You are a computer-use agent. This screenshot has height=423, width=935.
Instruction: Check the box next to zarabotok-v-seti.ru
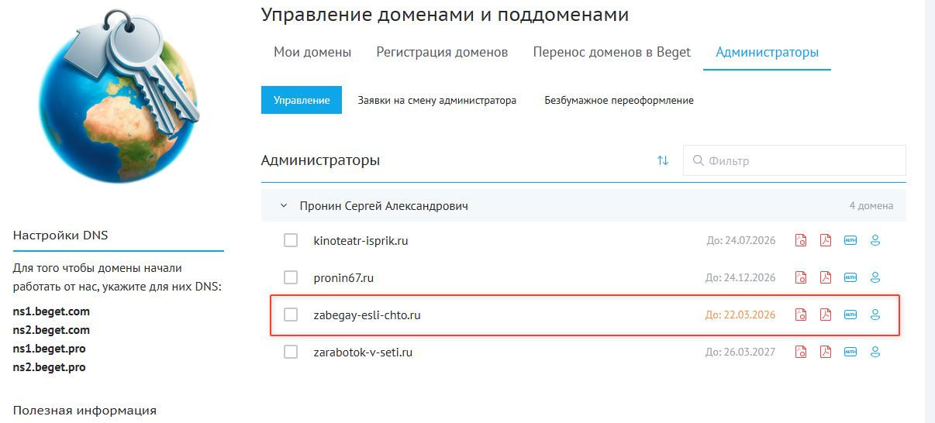(x=291, y=352)
